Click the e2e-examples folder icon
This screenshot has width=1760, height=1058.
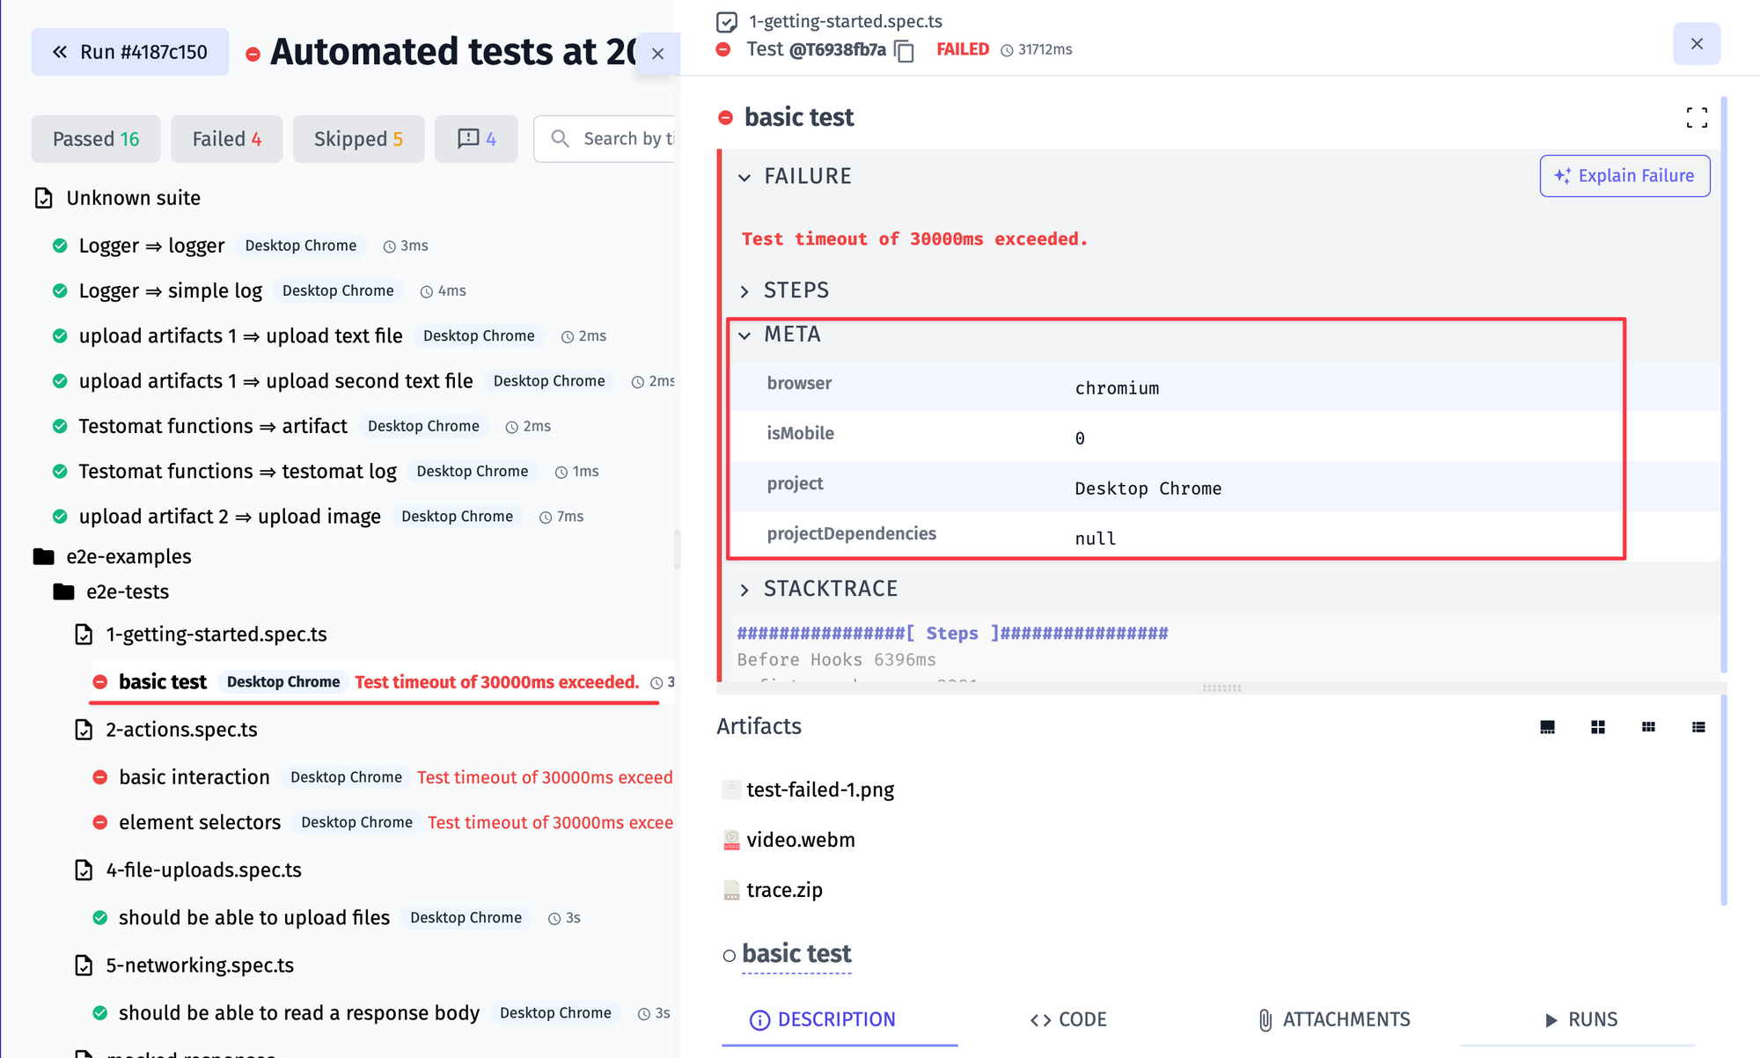click(x=44, y=556)
